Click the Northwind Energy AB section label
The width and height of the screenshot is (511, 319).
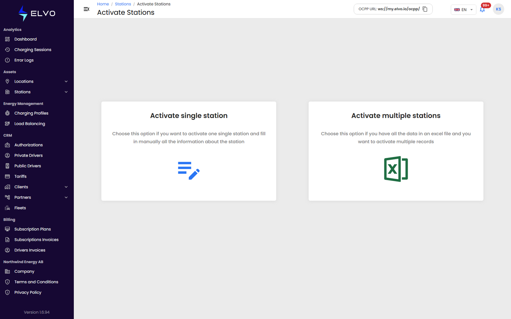point(23,262)
